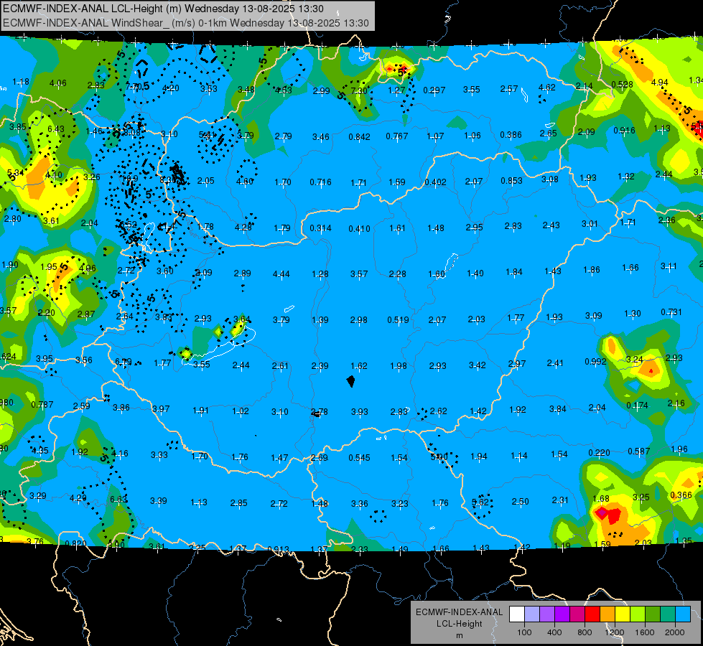This screenshot has width=703, height=646.
Task: Click the yellow legend swatch
Action: [623, 614]
